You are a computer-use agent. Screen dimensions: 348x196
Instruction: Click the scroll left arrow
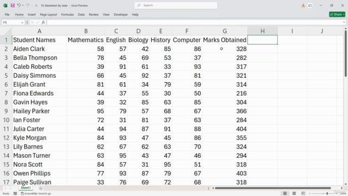(x=213, y=188)
